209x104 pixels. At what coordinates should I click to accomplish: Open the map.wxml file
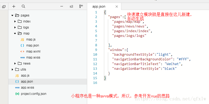pos(33,51)
